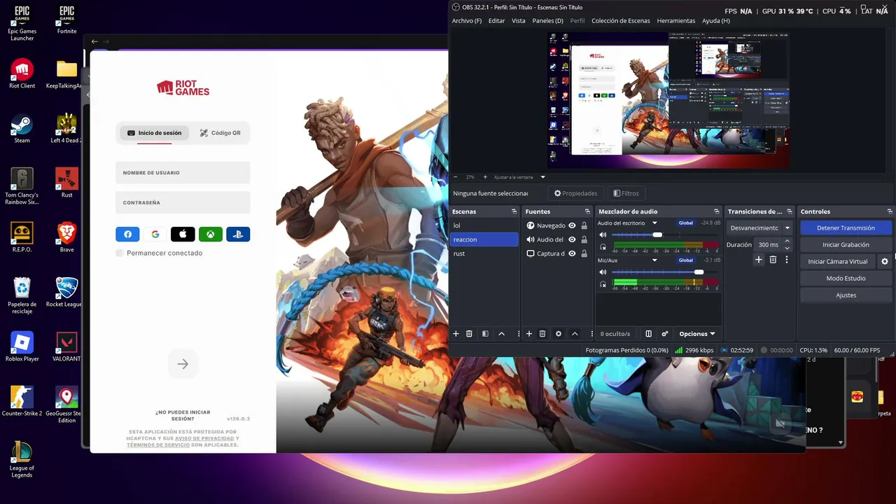Delete the transition with the trash icon
The height and width of the screenshot is (504, 896).
773,260
